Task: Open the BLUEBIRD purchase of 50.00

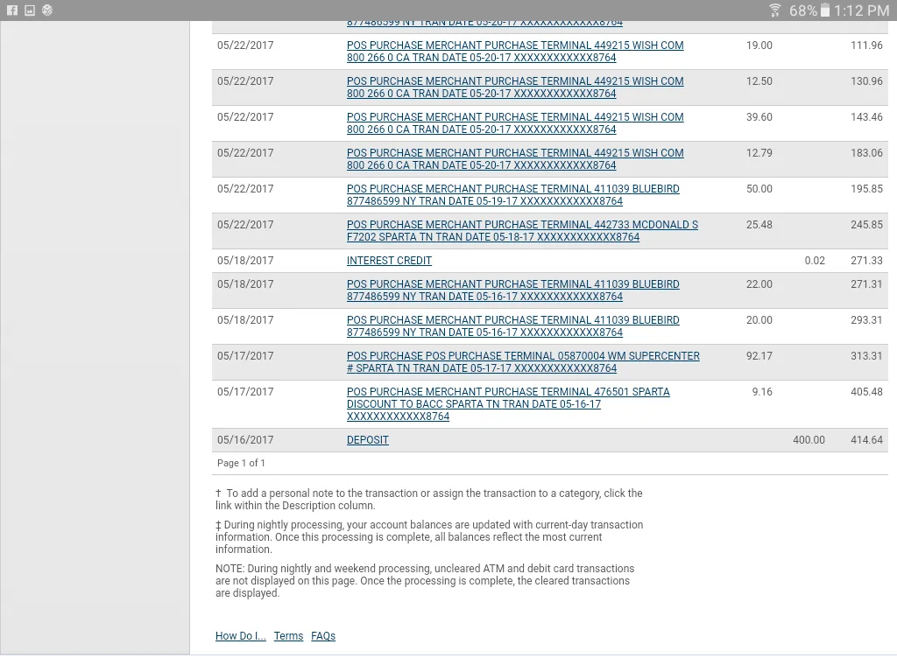Action: (513, 195)
